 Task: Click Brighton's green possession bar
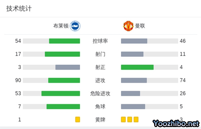(64, 41)
